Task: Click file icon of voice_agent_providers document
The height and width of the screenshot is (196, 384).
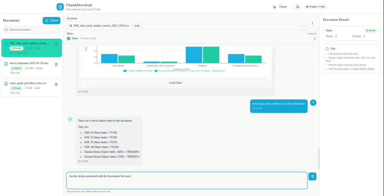Action: click(x=6, y=84)
